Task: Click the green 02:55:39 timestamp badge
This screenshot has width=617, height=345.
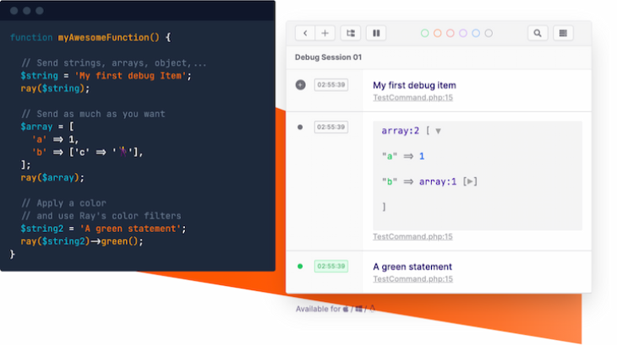Action: 330,267
